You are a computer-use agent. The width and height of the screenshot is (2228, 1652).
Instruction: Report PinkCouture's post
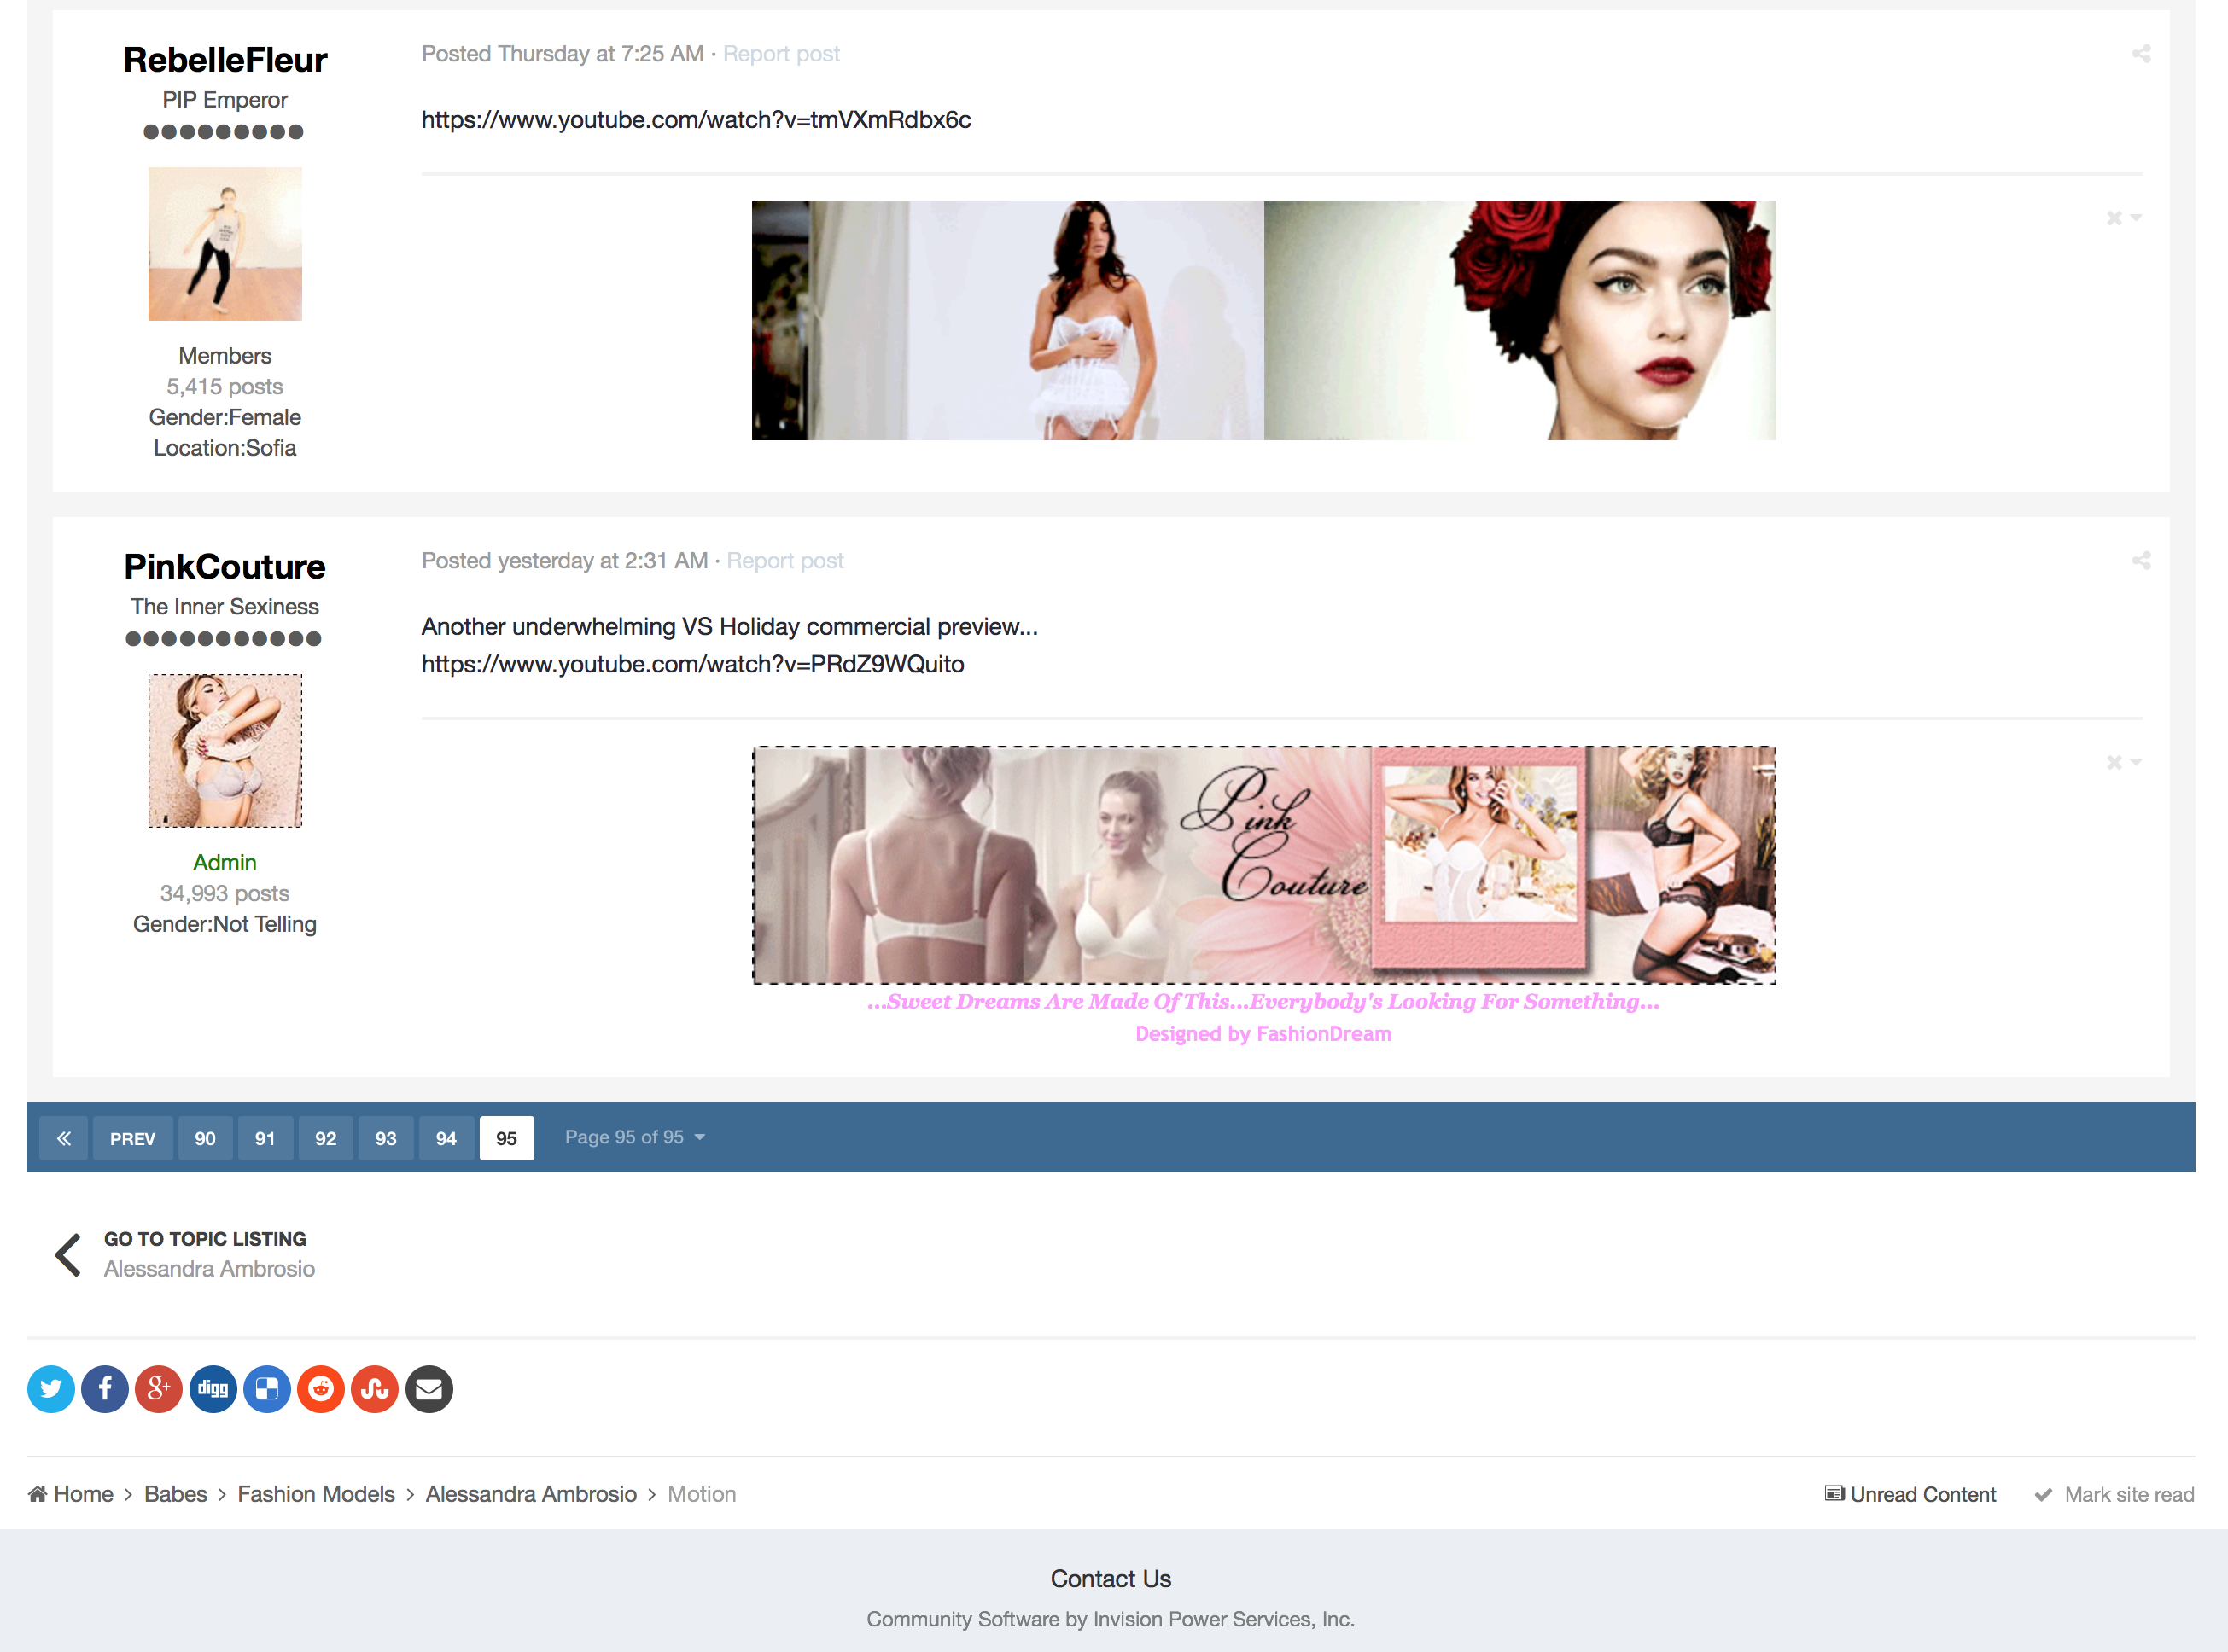(784, 561)
